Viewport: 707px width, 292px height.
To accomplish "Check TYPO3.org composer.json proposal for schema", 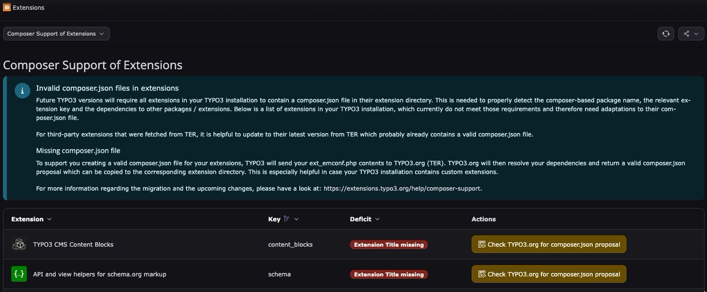I will 549,274.
